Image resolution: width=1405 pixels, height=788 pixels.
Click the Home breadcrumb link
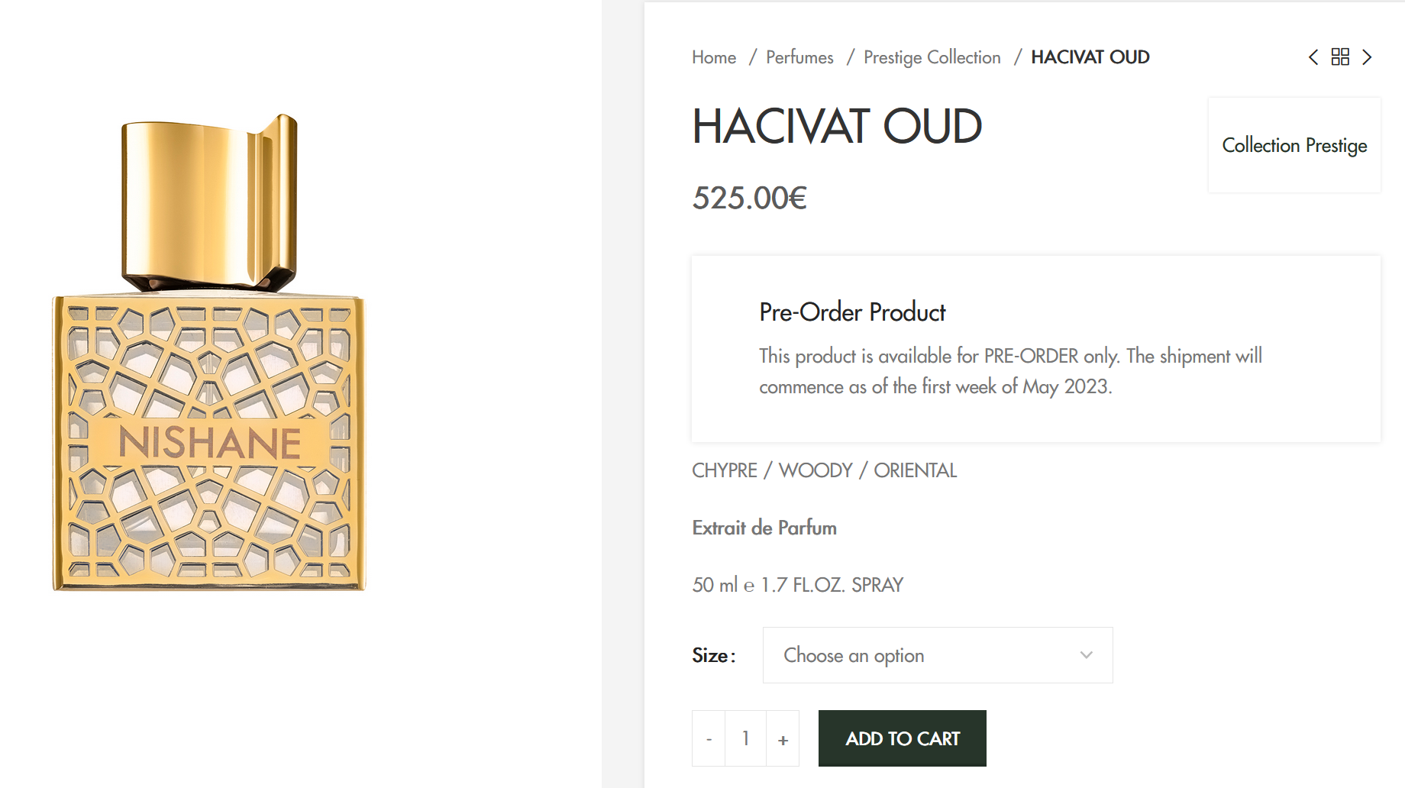coord(714,57)
